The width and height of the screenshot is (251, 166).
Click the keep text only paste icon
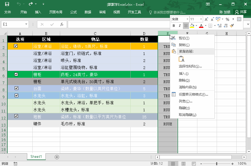181,59
